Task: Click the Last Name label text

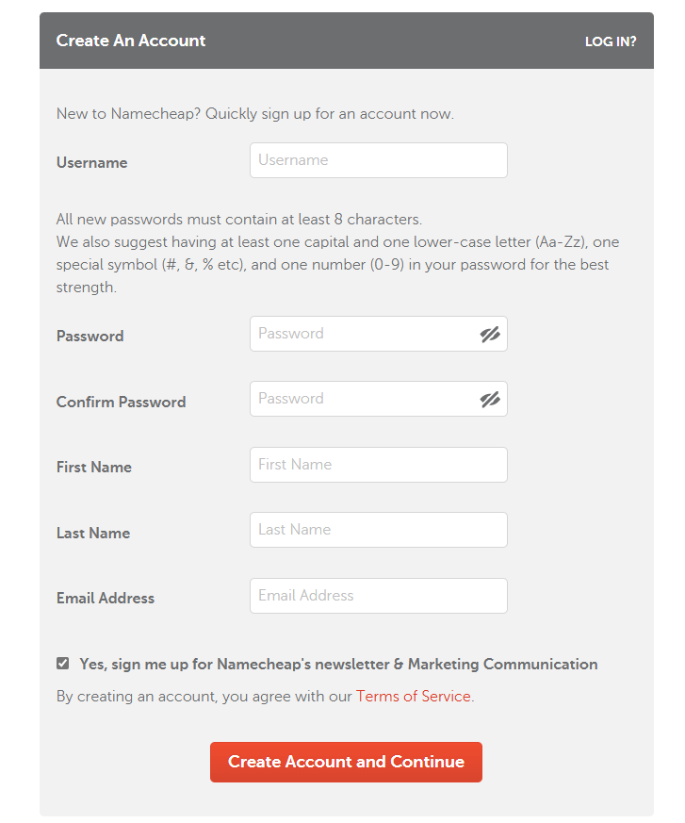Action: pos(92,533)
